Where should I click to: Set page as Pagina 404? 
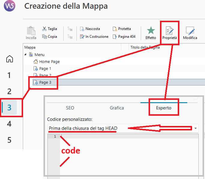(124, 37)
